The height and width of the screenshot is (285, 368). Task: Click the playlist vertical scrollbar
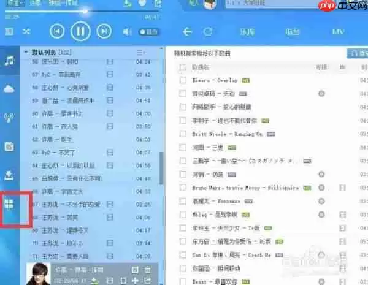click(161, 168)
